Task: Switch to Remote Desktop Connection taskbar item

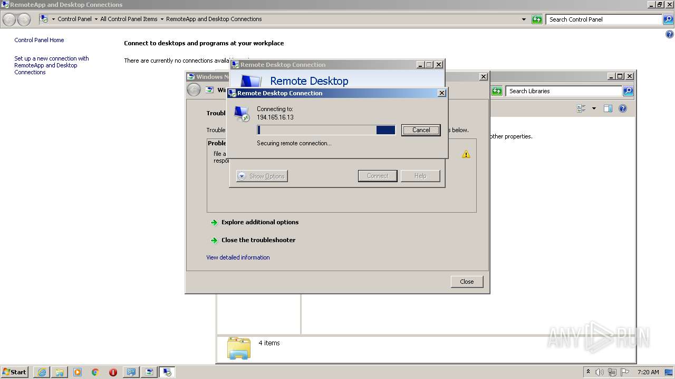Action: [167, 372]
